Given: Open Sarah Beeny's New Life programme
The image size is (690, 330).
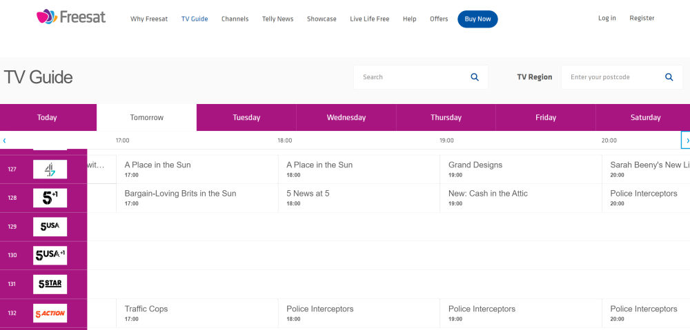Looking at the screenshot, I should coord(646,169).
